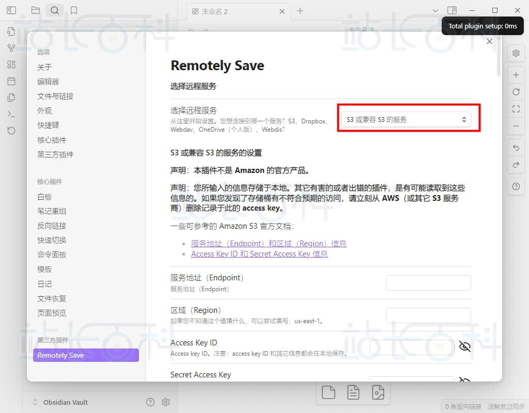Add a card with the blank card icon

coord(328,392)
